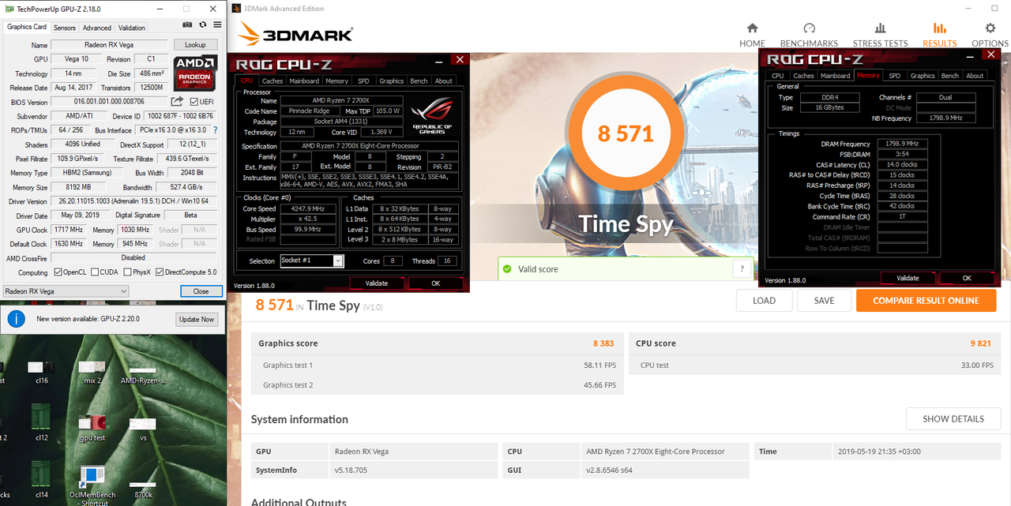Viewport: 1011px width, 506px height.
Task: Click COMPARE RESULT ONLINE button
Action: 926,301
